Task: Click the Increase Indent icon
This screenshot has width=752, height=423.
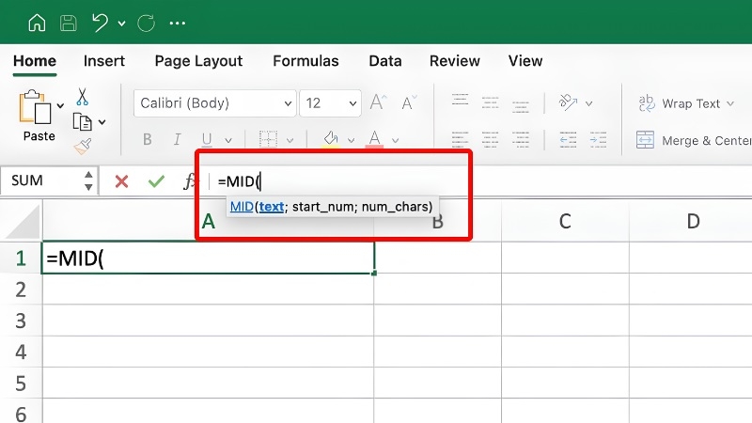Action: [598, 139]
